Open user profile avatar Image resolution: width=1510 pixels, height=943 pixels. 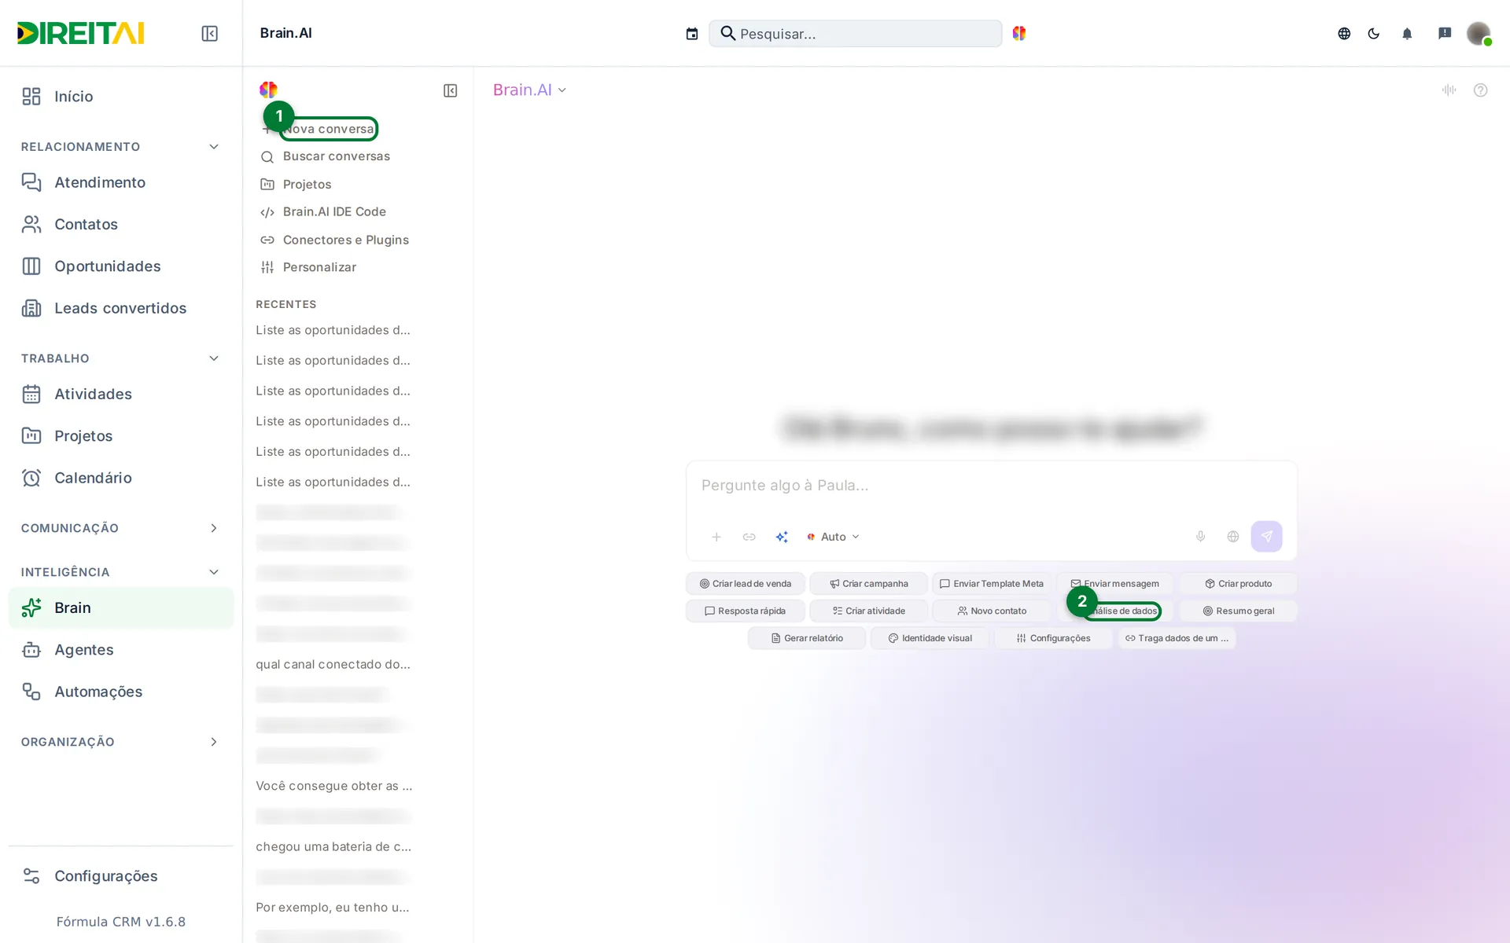click(x=1479, y=33)
